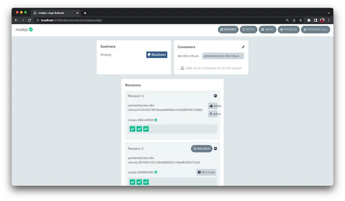Click third pod checkmark in Revision 3
The width and height of the screenshot is (345, 201).
pos(146,129)
